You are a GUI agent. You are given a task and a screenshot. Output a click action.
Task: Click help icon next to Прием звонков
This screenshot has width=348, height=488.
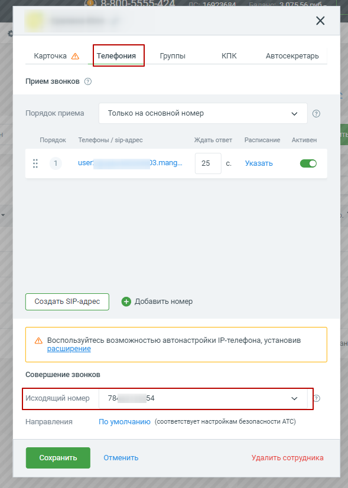pyautogui.click(x=88, y=81)
